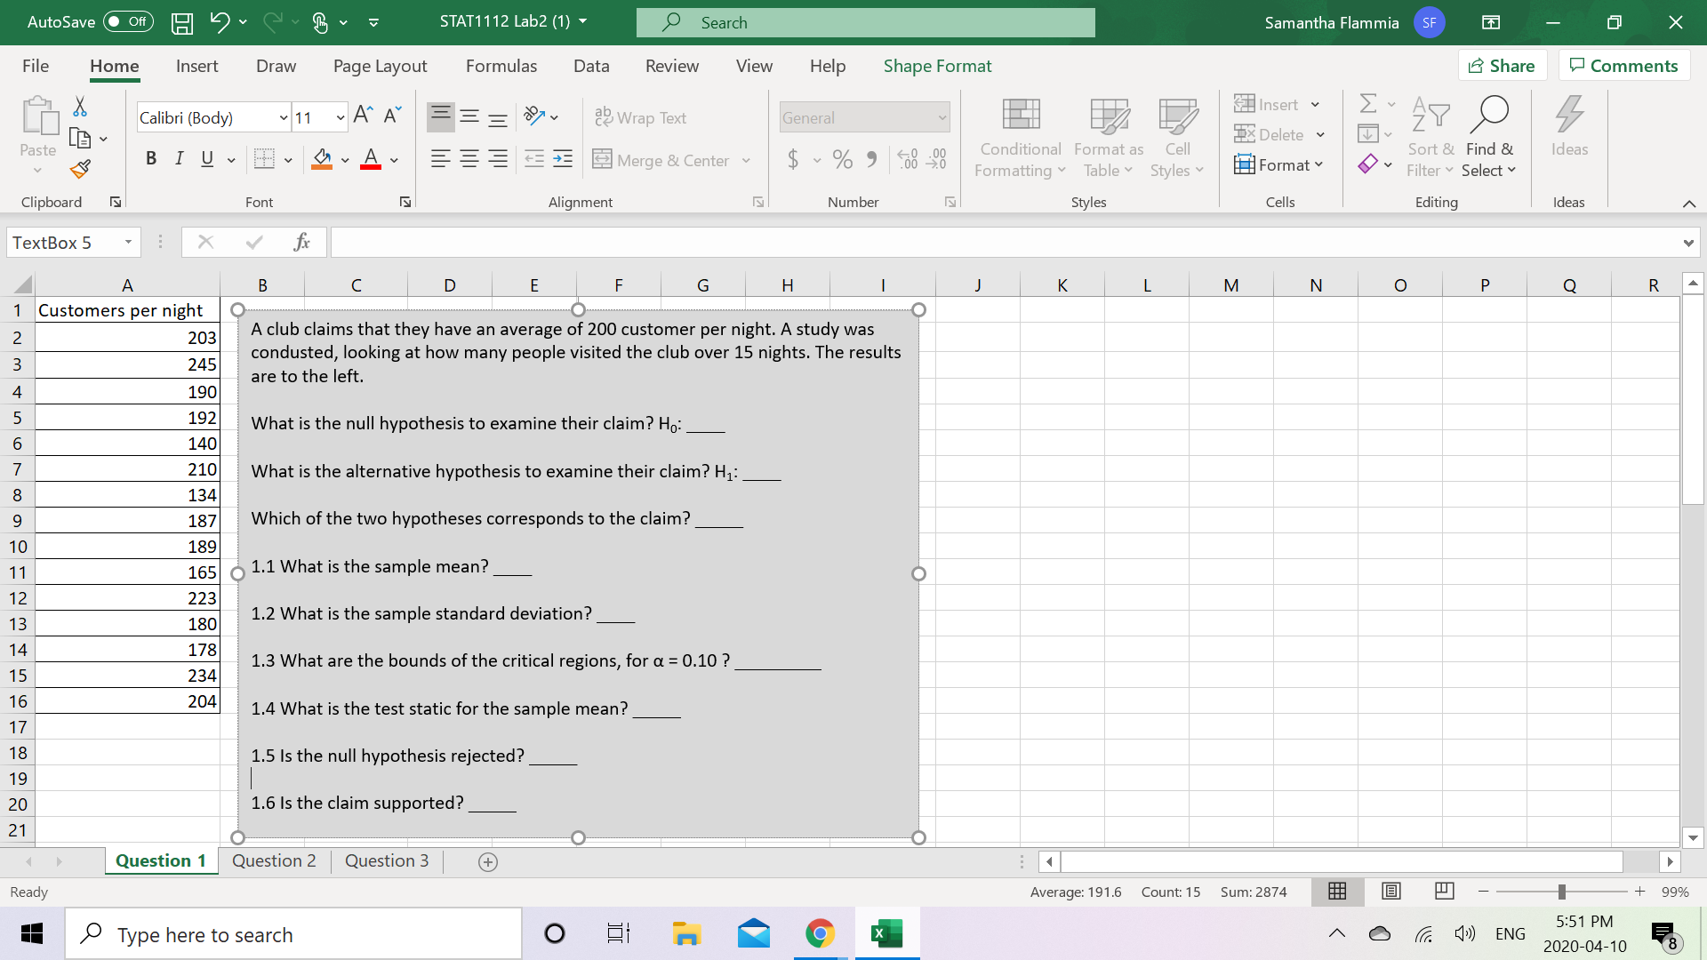Click the Excel taskbar icon
The height and width of the screenshot is (960, 1707).
886,934
